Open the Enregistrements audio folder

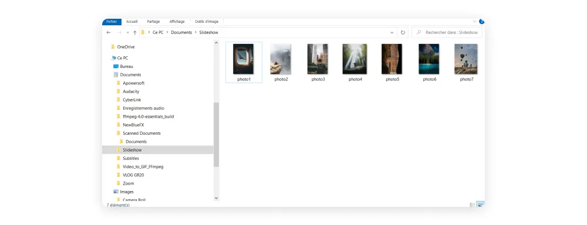143,108
